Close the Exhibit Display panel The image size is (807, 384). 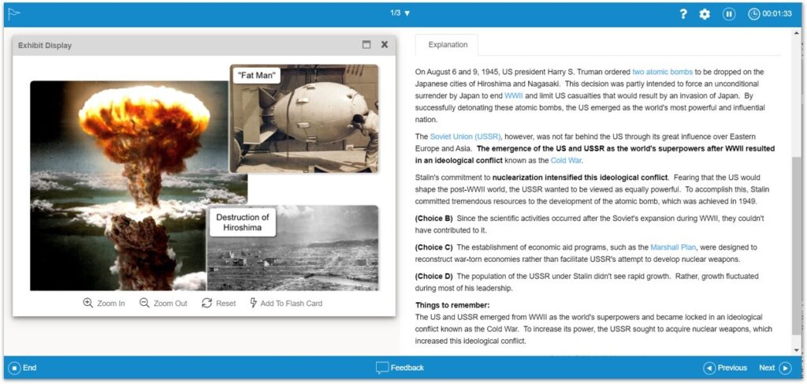[x=385, y=45]
